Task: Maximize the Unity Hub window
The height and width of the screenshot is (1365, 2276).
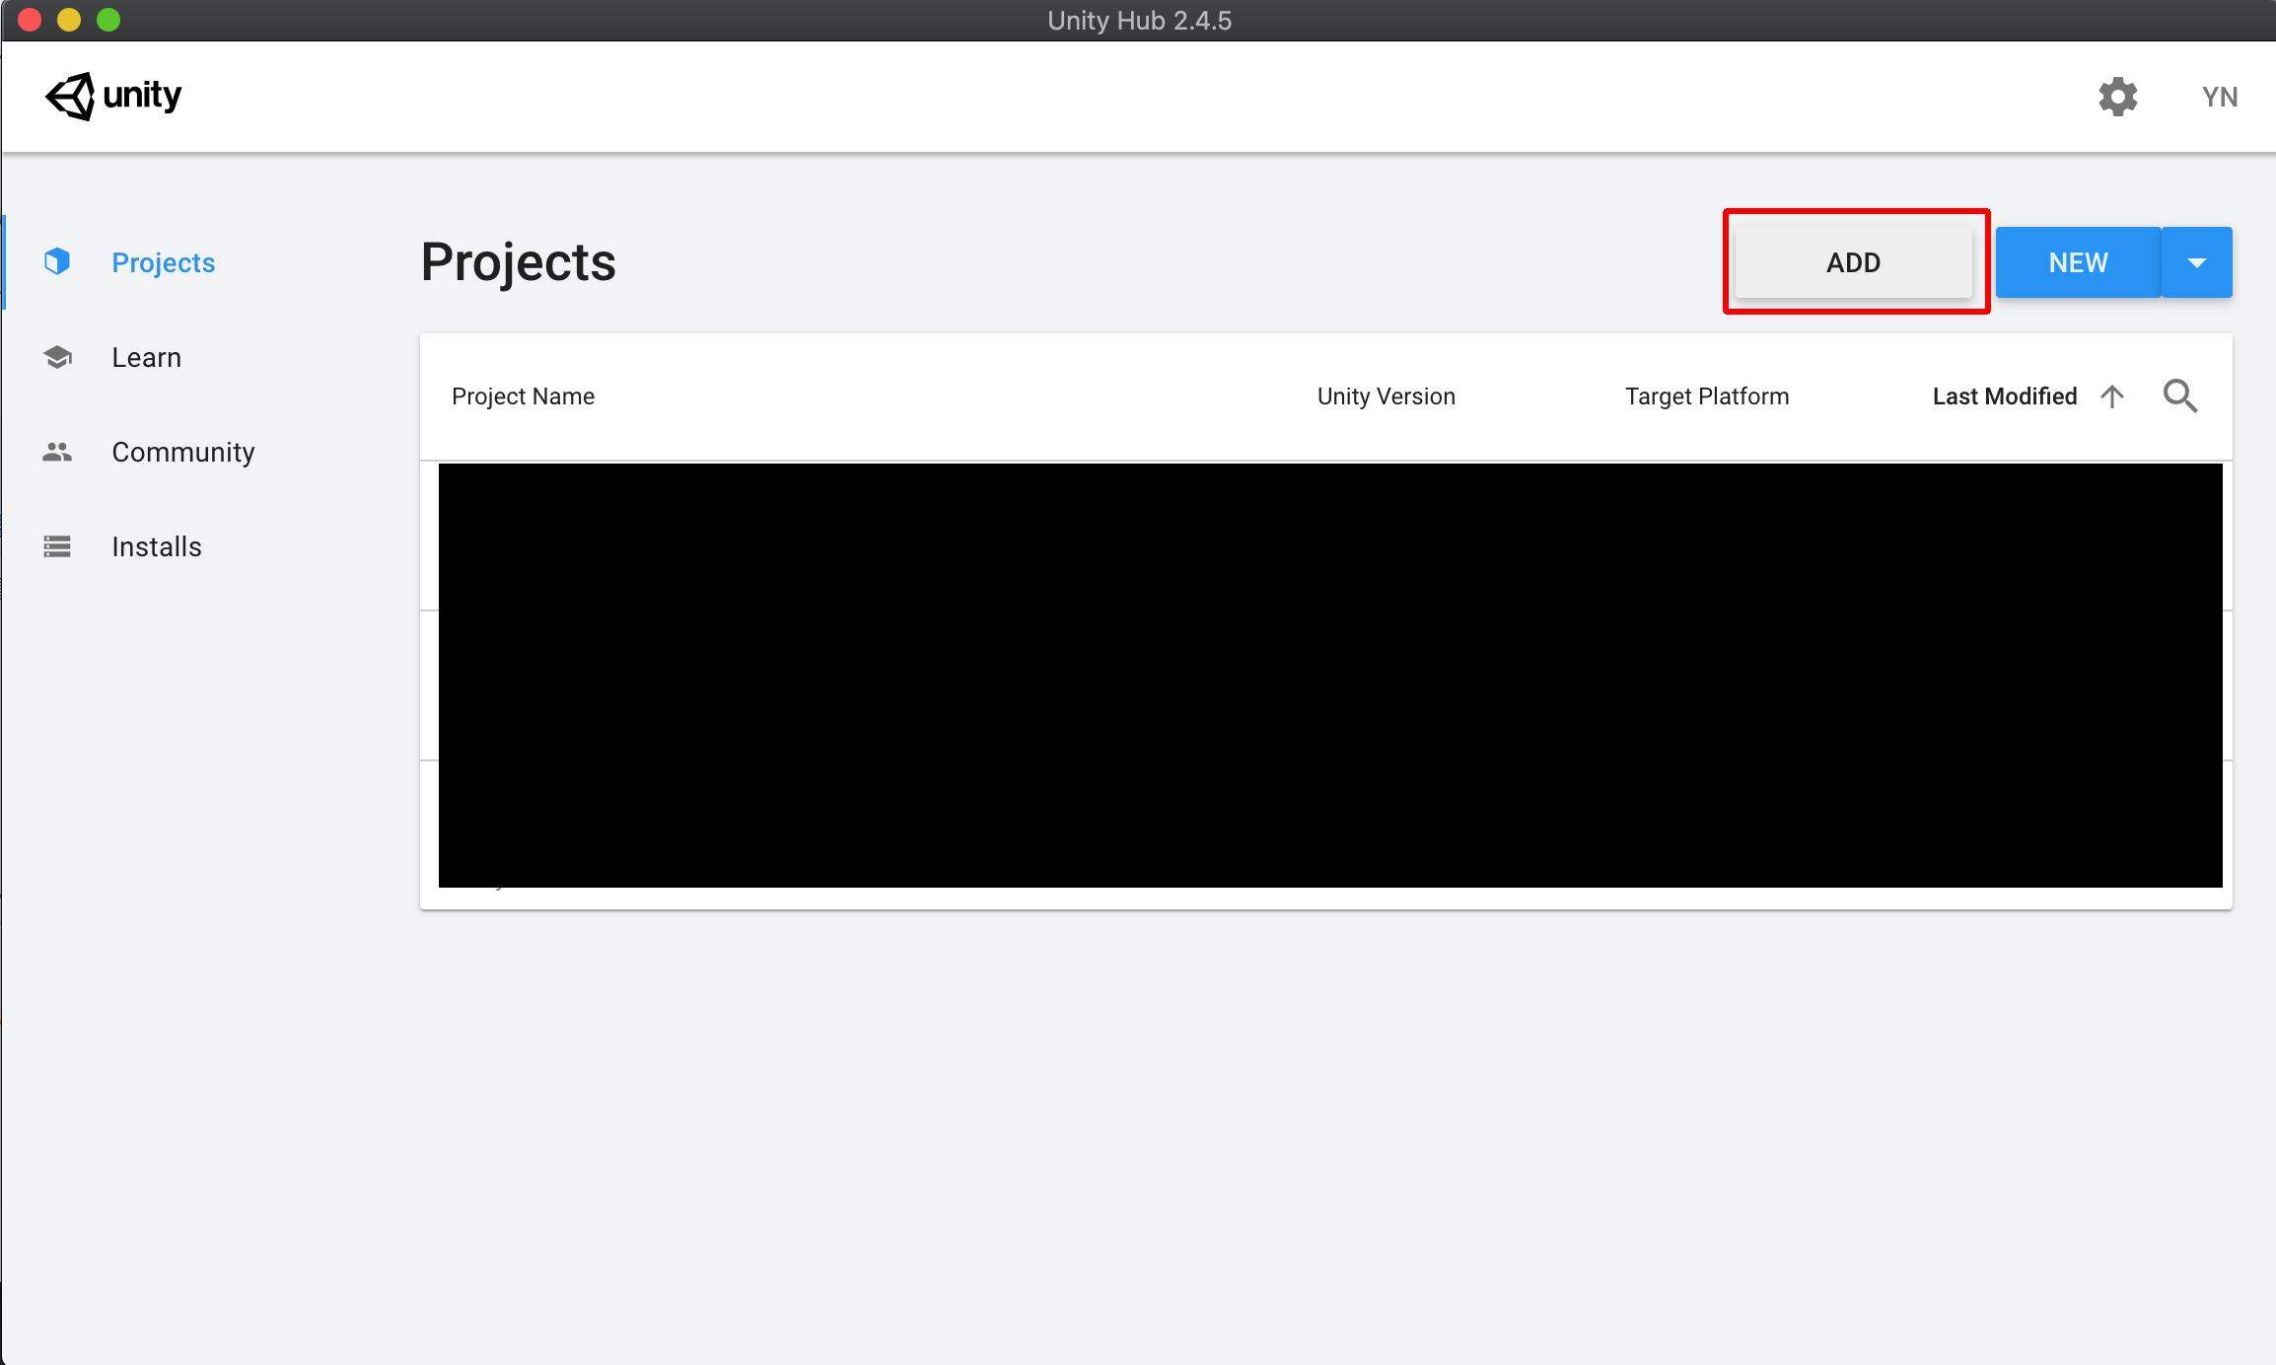Action: [x=108, y=20]
